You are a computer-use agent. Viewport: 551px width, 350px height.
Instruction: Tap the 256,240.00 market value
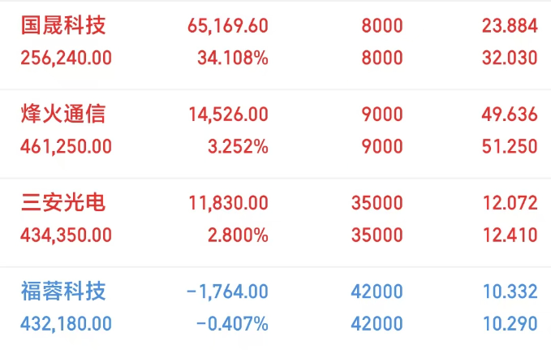click(66, 58)
